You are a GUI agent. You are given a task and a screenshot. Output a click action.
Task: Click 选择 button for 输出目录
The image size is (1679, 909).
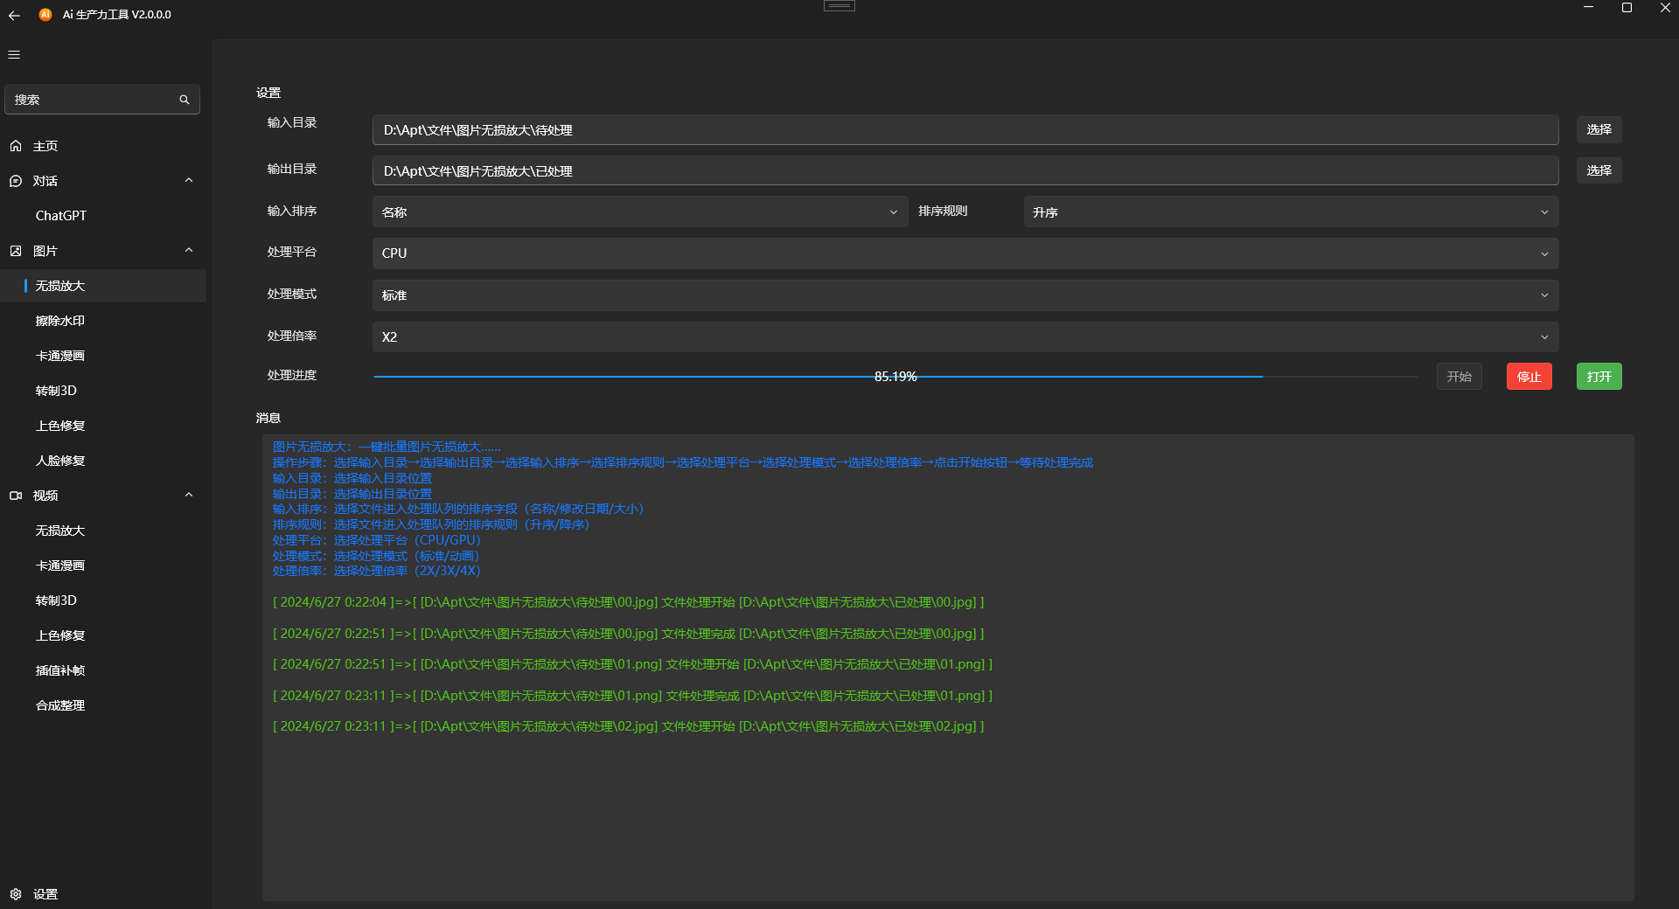point(1599,170)
